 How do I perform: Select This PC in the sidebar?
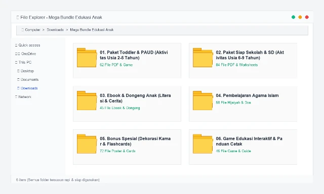pos(23,62)
